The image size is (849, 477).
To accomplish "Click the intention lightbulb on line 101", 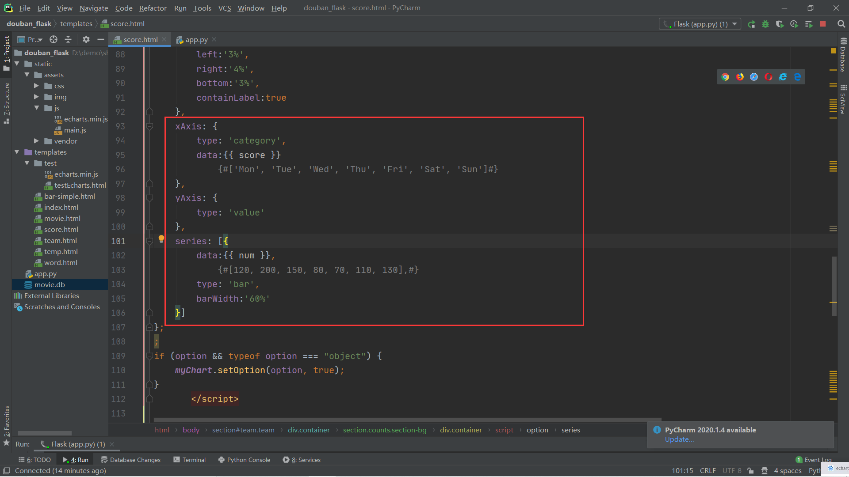I will (161, 239).
